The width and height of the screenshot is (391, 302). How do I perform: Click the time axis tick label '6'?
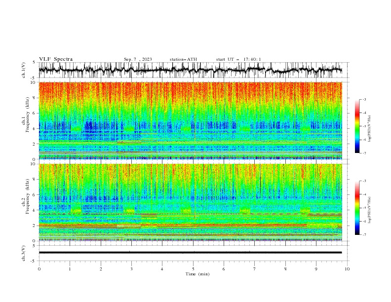(224, 269)
